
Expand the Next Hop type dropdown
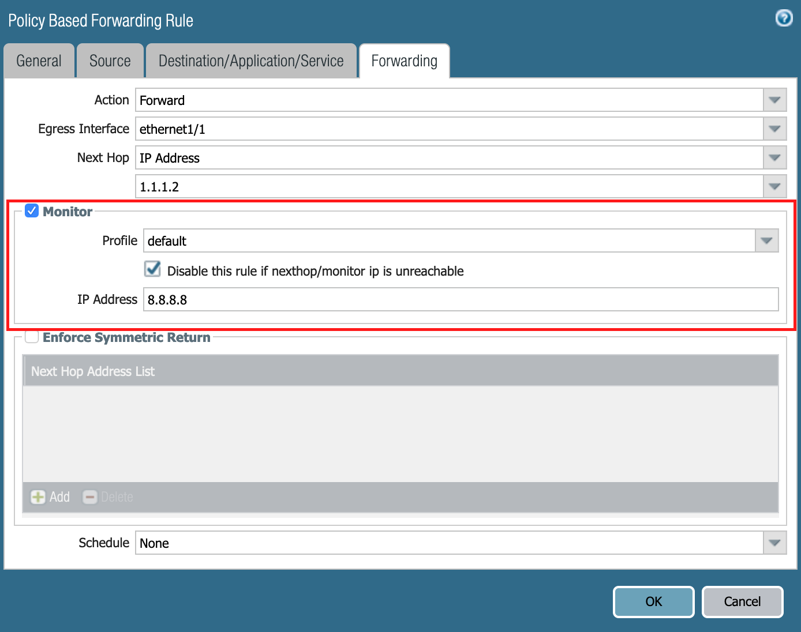(774, 157)
